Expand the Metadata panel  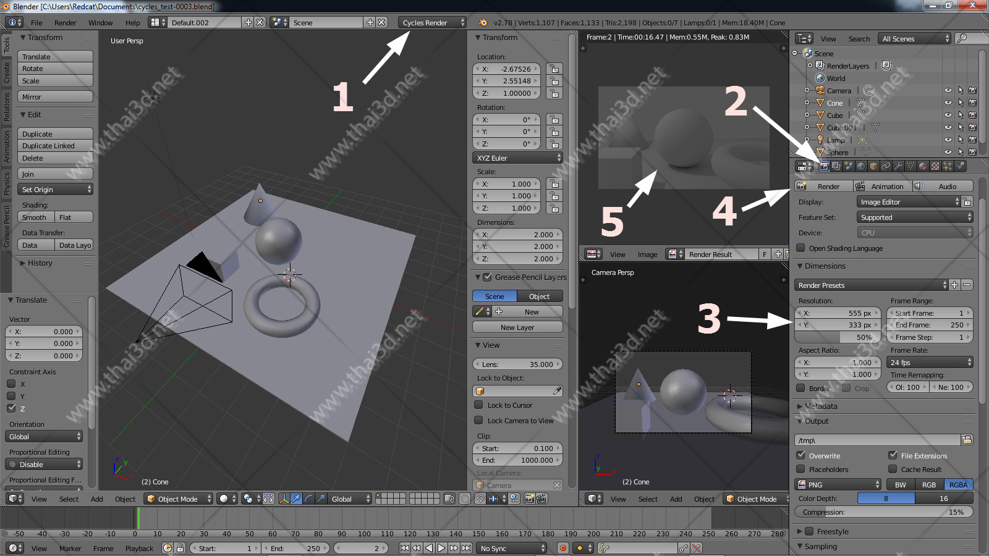(821, 406)
